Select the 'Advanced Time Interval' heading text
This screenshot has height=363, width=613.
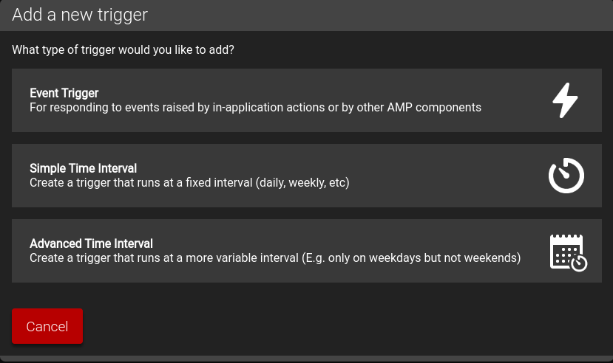91,243
